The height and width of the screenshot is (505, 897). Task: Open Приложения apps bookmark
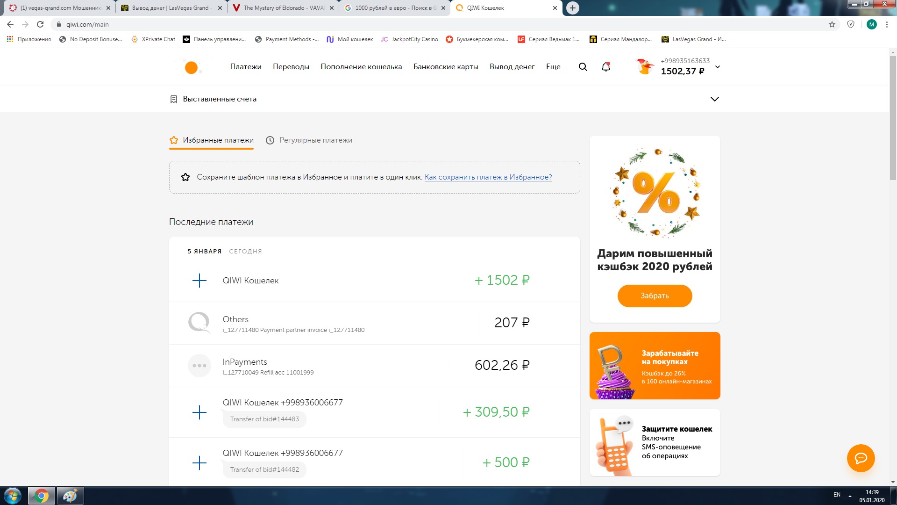[x=29, y=39]
